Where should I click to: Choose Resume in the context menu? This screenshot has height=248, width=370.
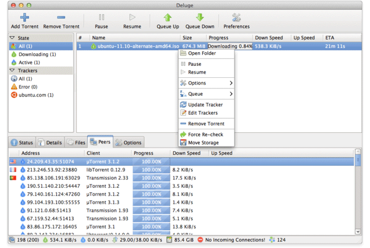pos(207,72)
